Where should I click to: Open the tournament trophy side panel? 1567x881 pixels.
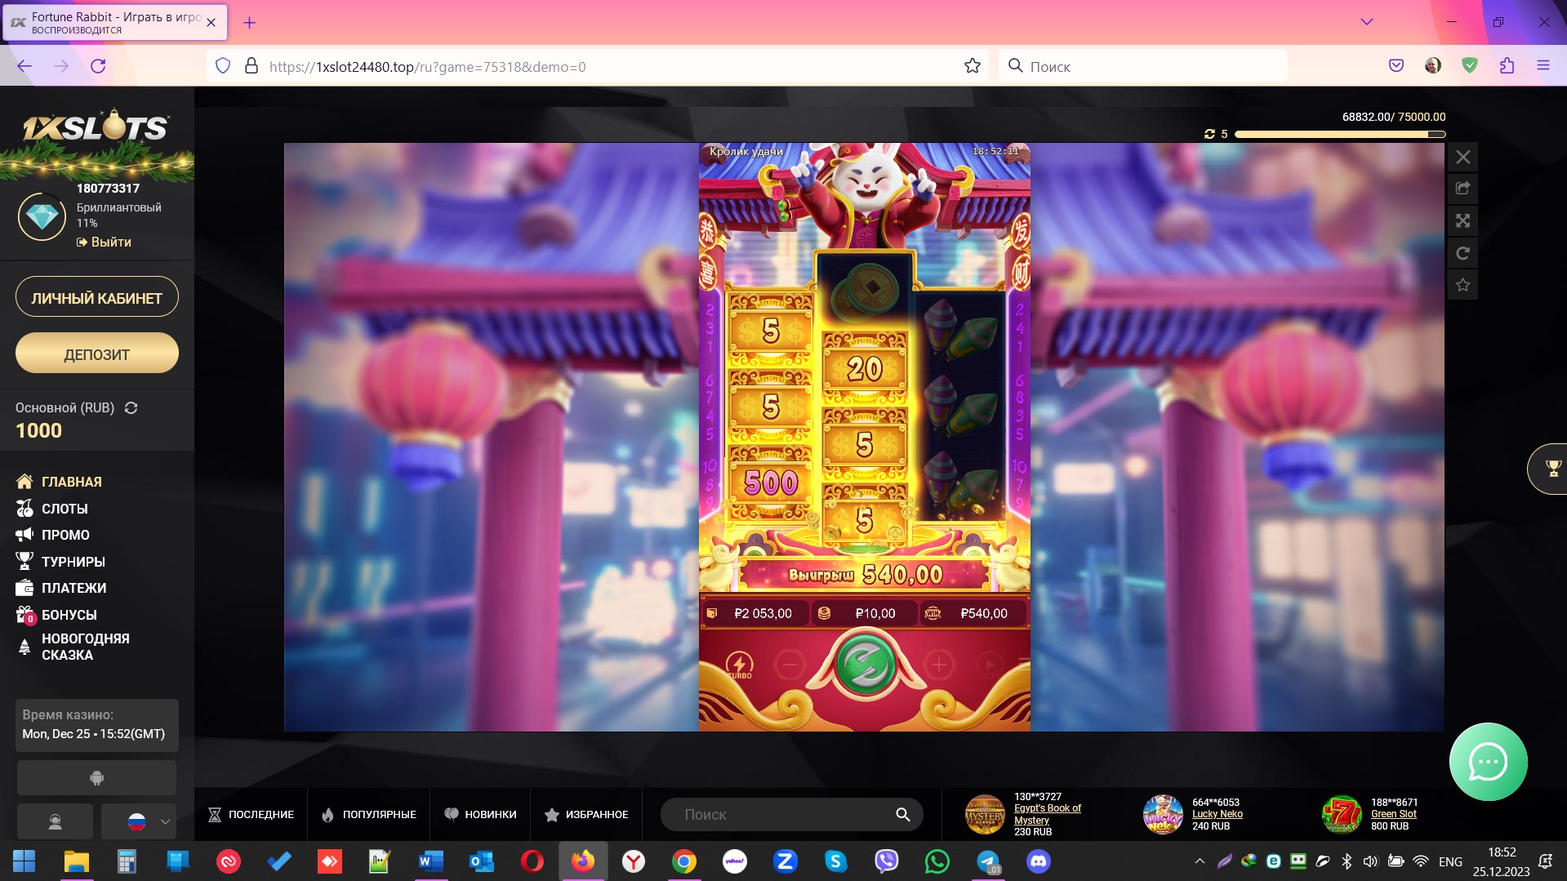click(x=1551, y=469)
